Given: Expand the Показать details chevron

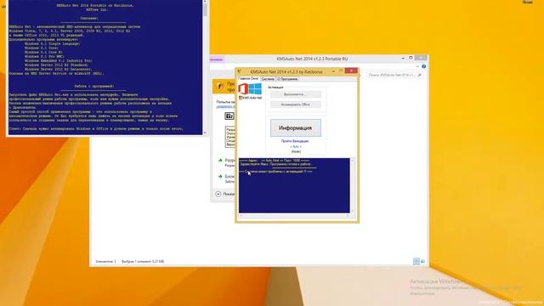Looking at the screenshot, I should [218, 194].
